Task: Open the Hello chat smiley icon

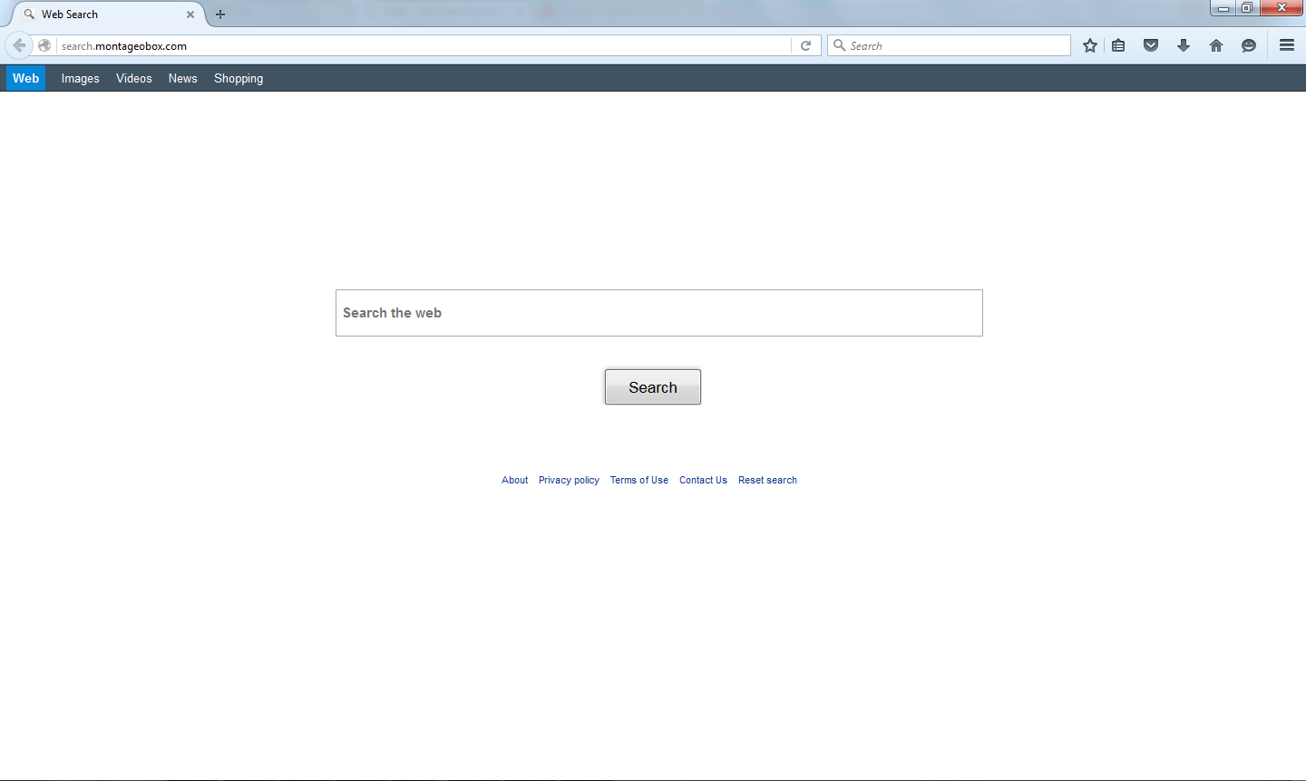Action: tap(1249, 45)
